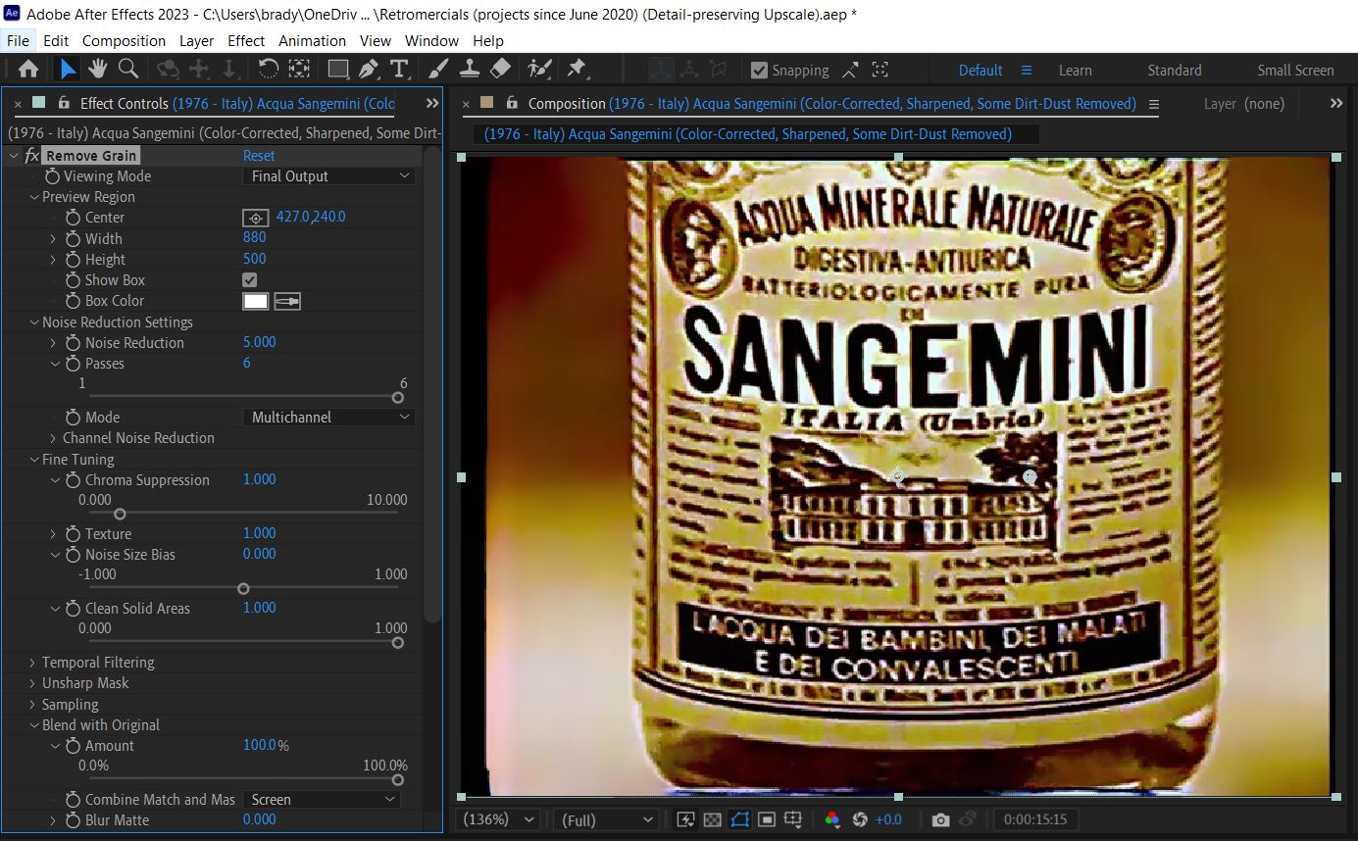Select the Brush tool
The height and width of the screenshot is (841, 1358).
(438, 70)
